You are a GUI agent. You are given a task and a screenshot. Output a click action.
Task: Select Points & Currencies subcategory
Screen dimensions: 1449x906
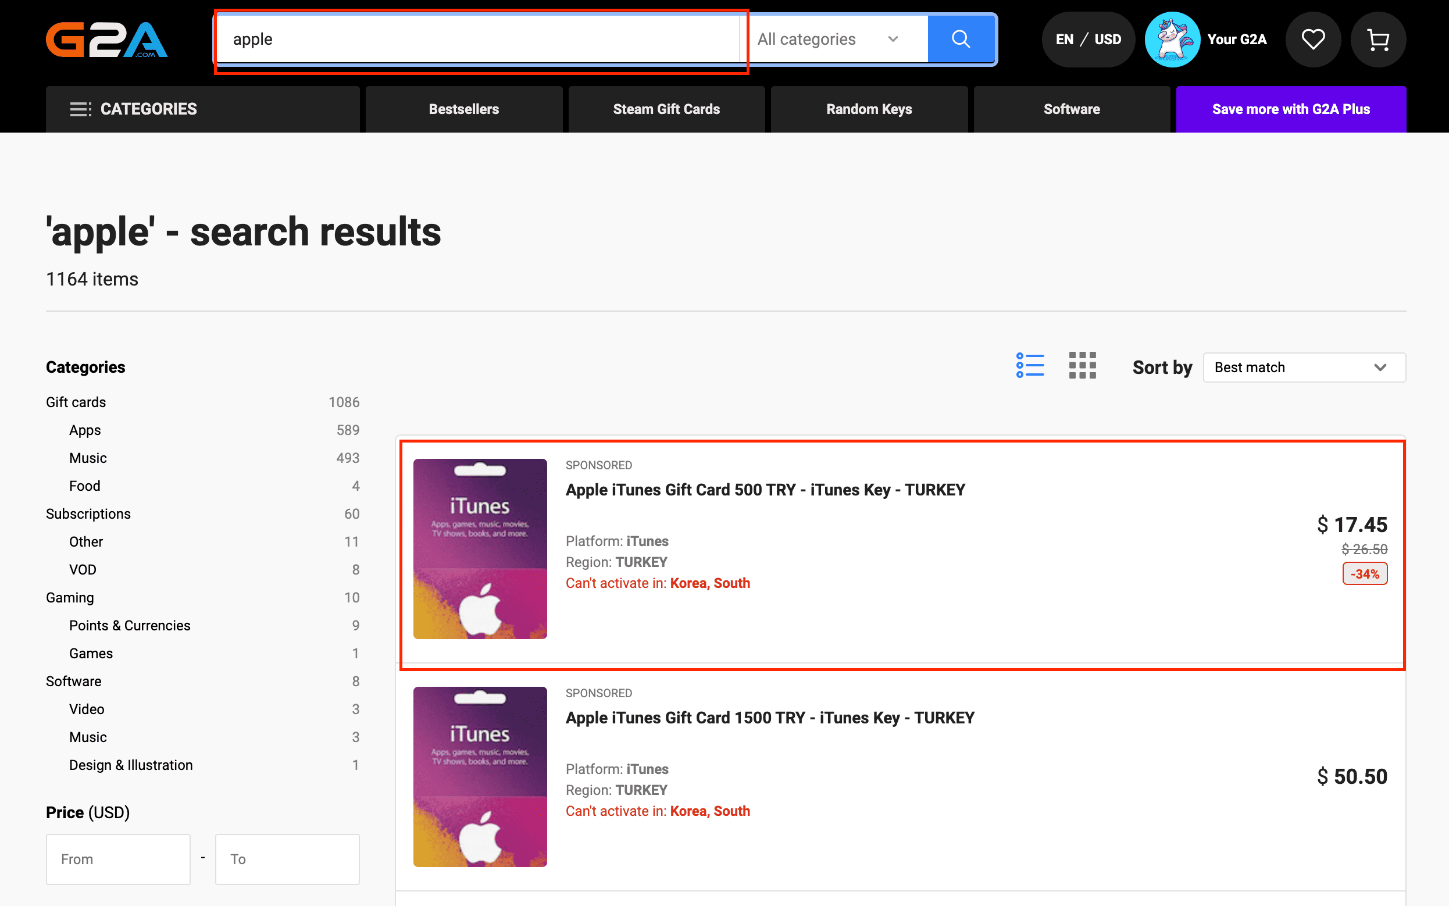tap(130, 626)
